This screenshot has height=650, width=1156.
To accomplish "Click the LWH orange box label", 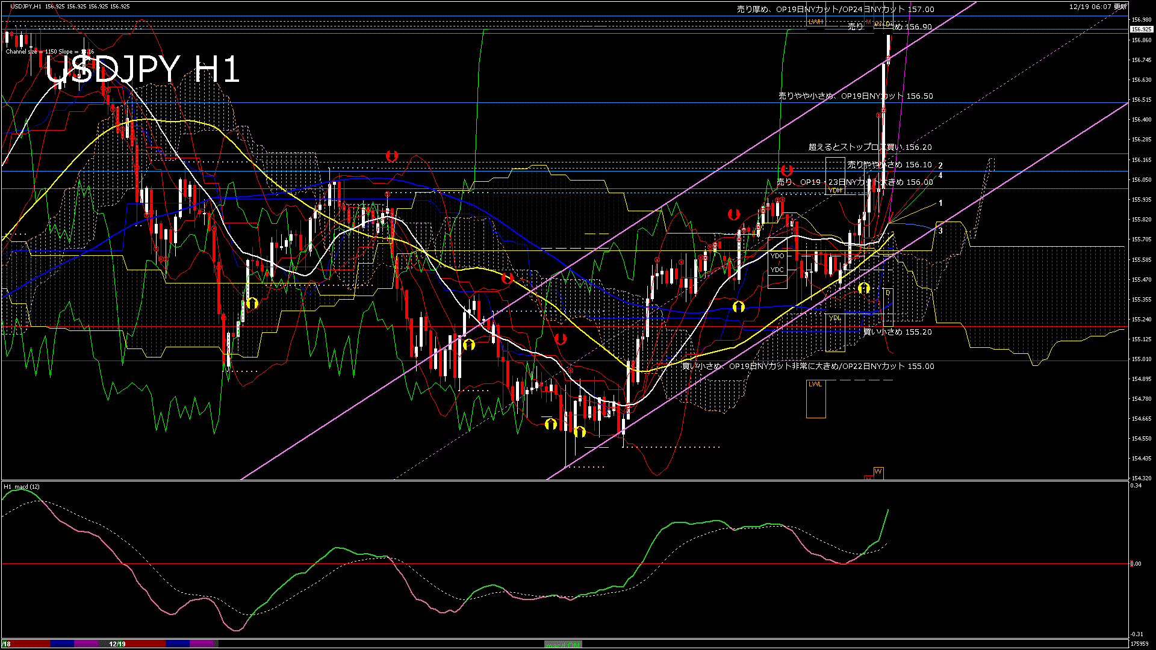I will (815, 22).
